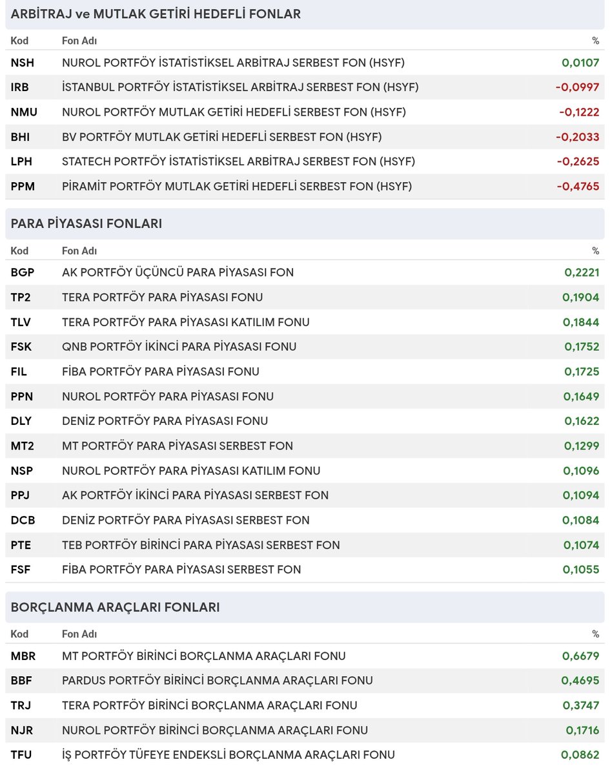Select the 0,0862 return value

(x=581, y=755)
